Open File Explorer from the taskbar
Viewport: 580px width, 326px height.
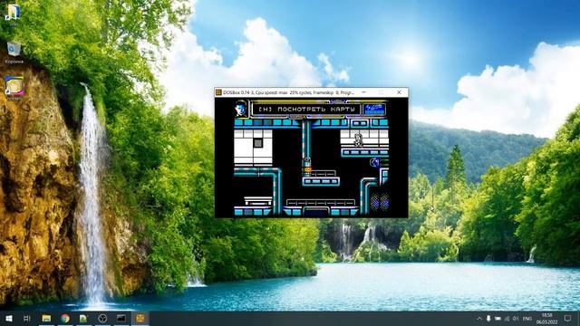coord(46,318)
